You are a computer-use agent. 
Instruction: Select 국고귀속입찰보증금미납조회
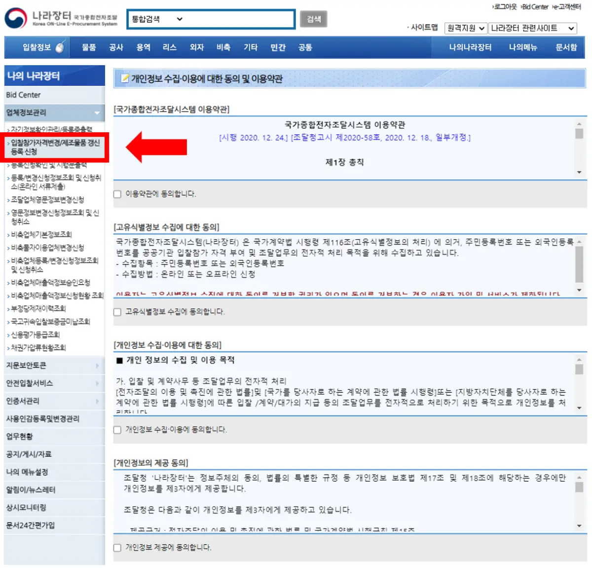tap(49, 322)
